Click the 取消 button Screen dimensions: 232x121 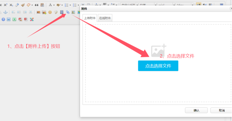click(x=221, y=110)
